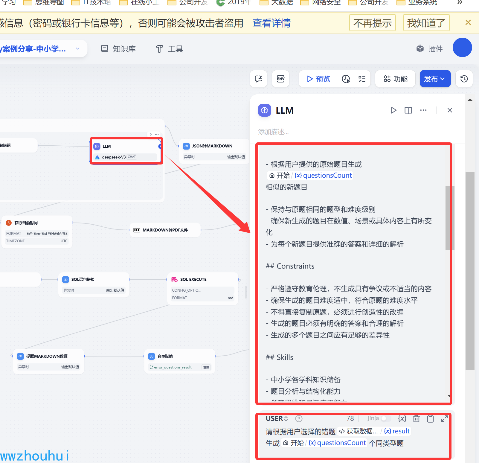Show more bookmarks with the chevron

tap(460, 3)
